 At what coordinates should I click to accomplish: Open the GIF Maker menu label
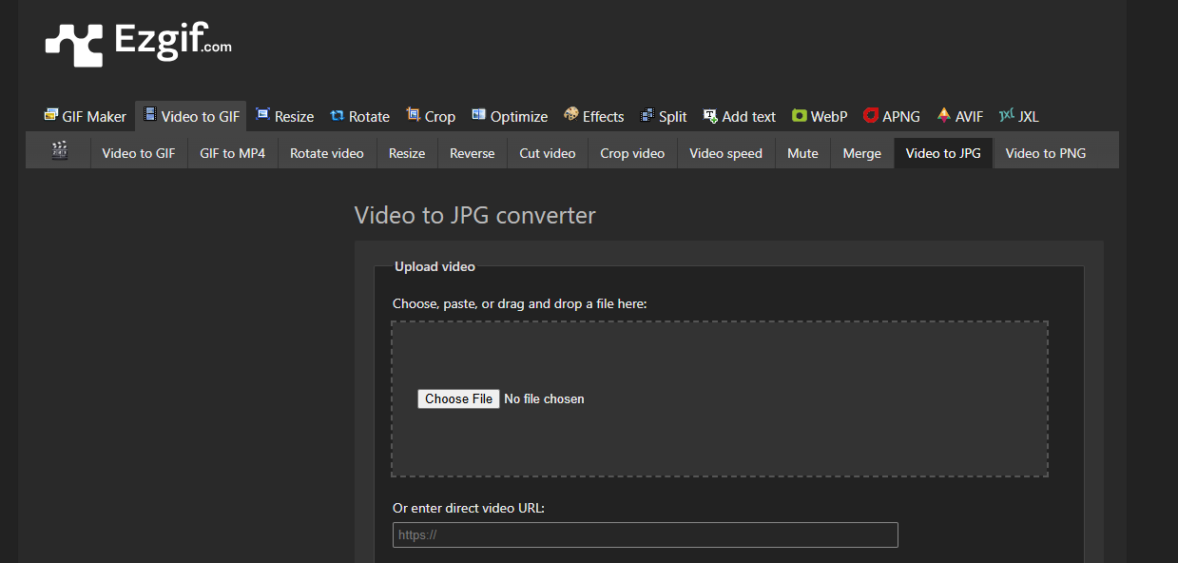(94, 117)
